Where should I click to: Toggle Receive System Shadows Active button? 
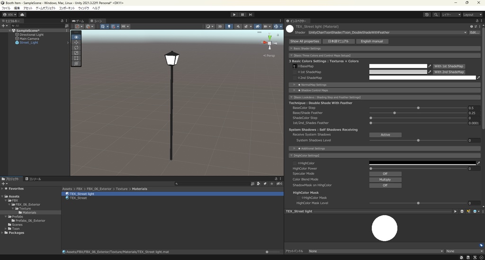[385, 135]
